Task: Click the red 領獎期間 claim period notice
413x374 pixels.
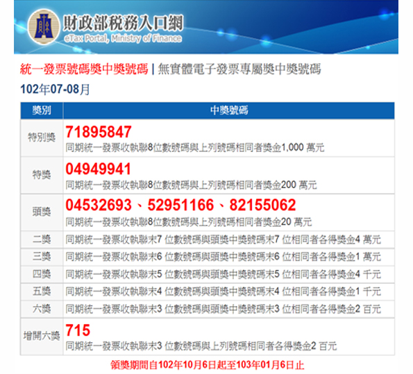Action: (208, 365)
